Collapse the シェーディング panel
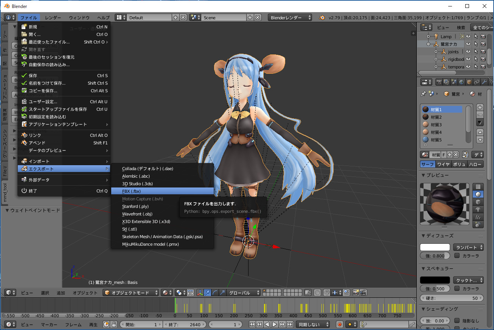Screen dimensions: 494x330 pyautogui.click(x=423, y=309)
